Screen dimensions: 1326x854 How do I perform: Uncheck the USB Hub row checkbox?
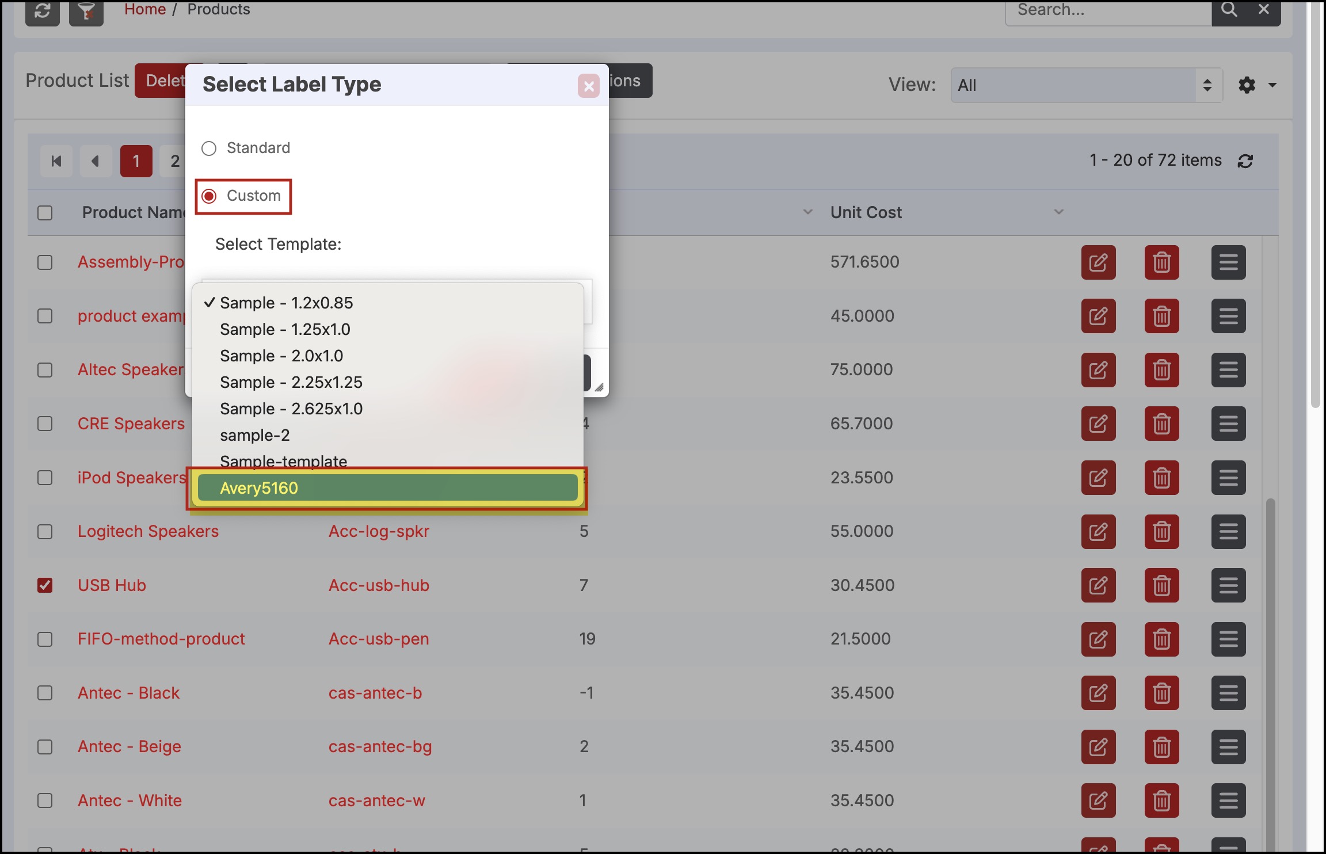click(x=45, y=585)
